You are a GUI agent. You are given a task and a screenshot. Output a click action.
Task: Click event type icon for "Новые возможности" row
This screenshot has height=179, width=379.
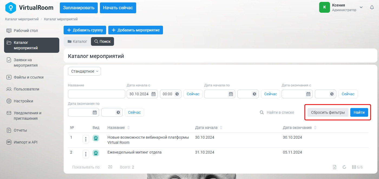tap(96, 138)
